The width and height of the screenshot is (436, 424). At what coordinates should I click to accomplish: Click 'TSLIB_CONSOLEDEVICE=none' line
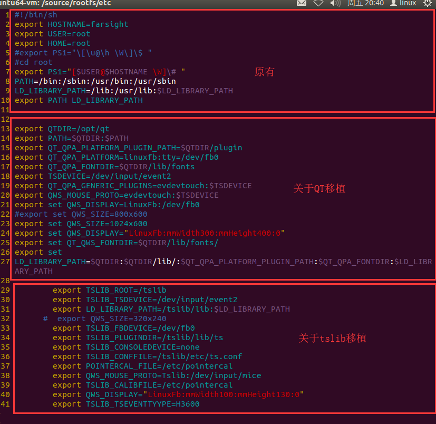(126, 347)
